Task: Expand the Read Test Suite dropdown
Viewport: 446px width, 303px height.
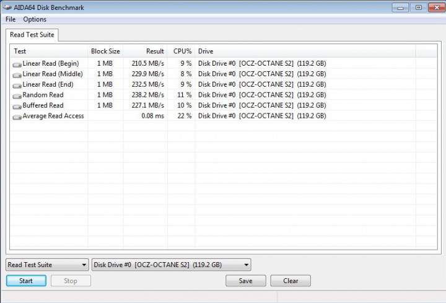Action: (x=47, y=265)
